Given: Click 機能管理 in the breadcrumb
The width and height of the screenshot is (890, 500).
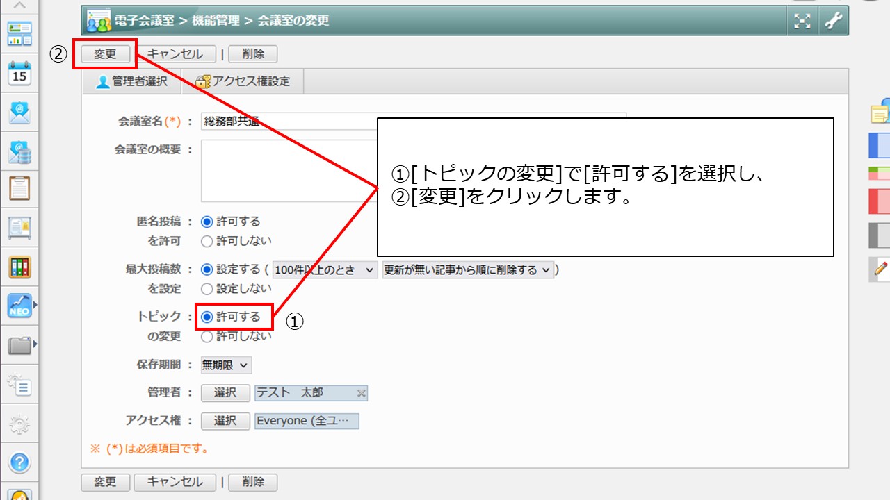Looking at the screenshot, I should click(x=216, y=21).
